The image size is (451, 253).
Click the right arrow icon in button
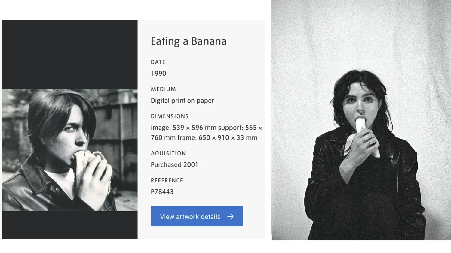tap(230, 217)
